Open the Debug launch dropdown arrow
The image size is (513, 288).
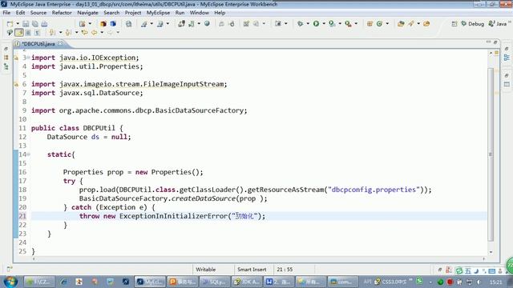(x=308, y=24)
